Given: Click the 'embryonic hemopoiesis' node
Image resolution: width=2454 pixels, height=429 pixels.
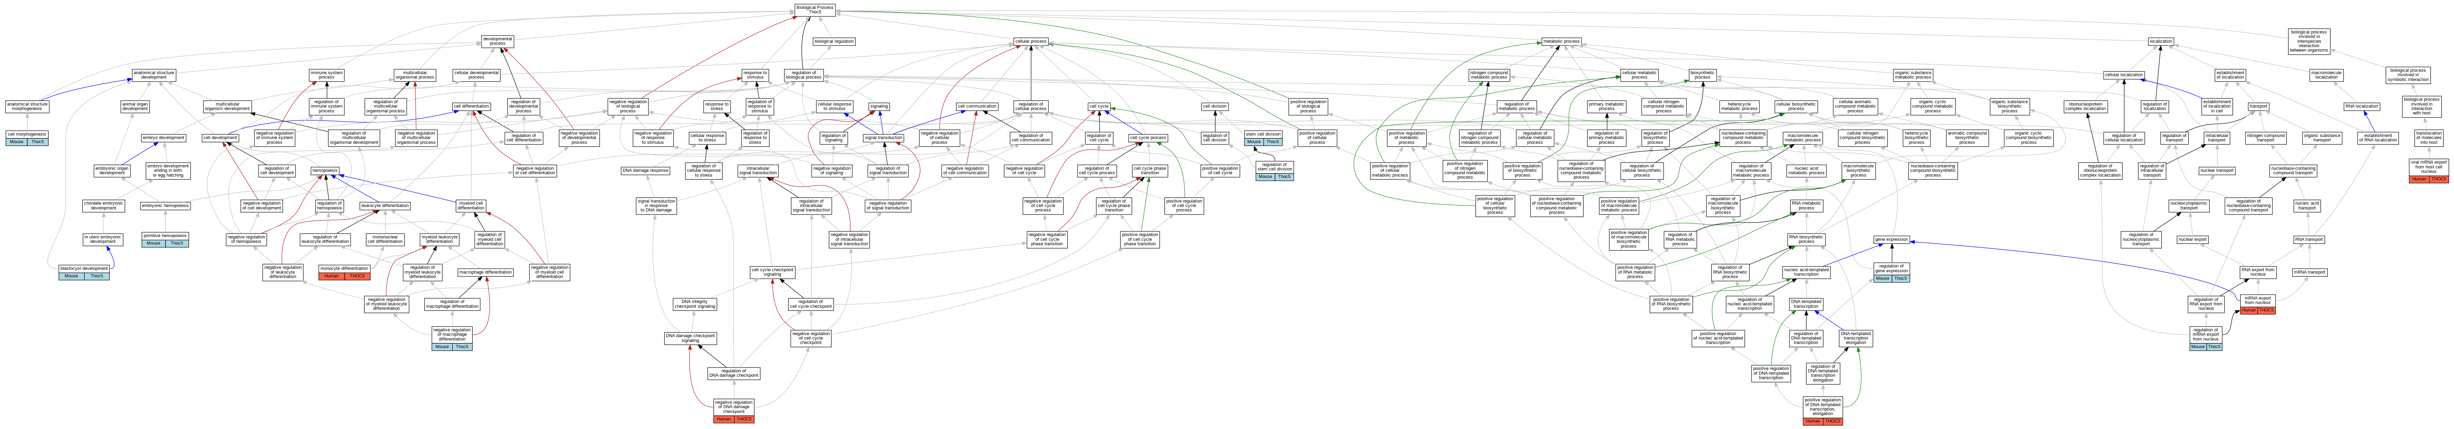Looking at the screenshot, I should pos(165,206).
